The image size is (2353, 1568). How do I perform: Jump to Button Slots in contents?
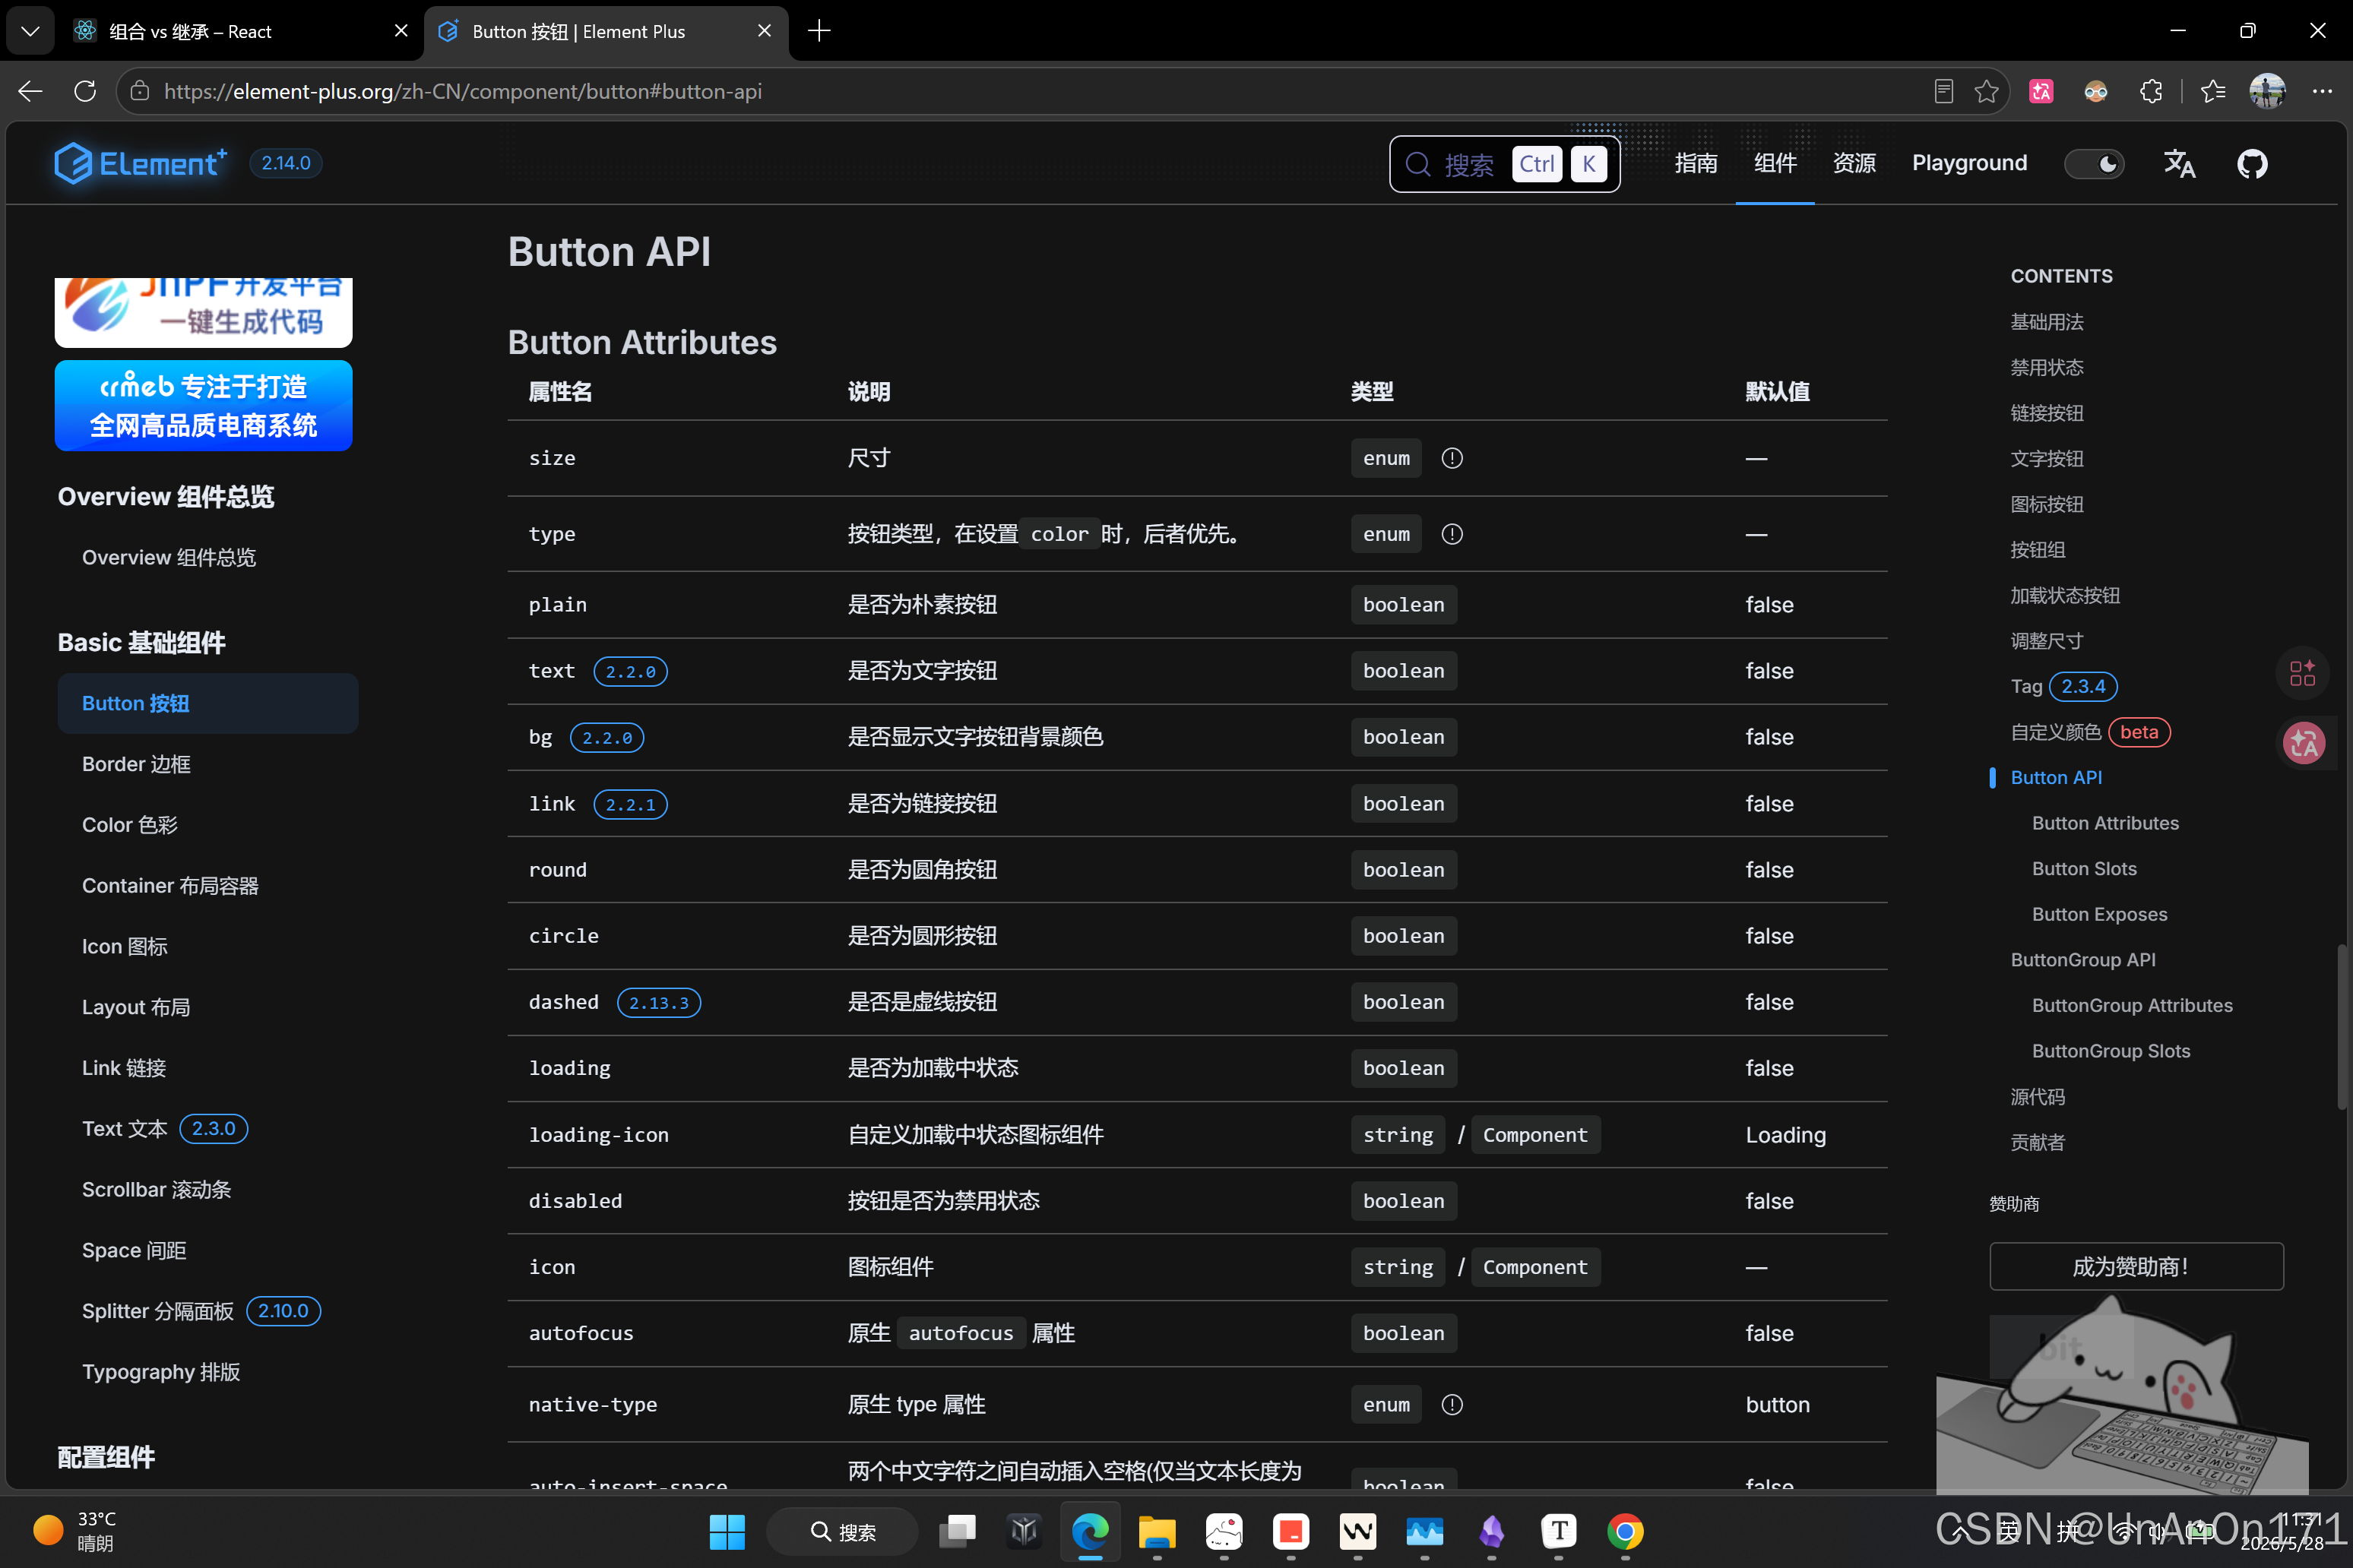click(x=2084, y=869)
